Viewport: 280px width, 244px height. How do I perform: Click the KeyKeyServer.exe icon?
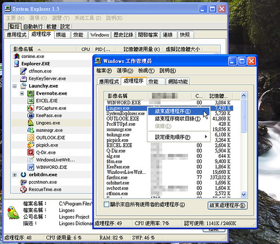24,79
